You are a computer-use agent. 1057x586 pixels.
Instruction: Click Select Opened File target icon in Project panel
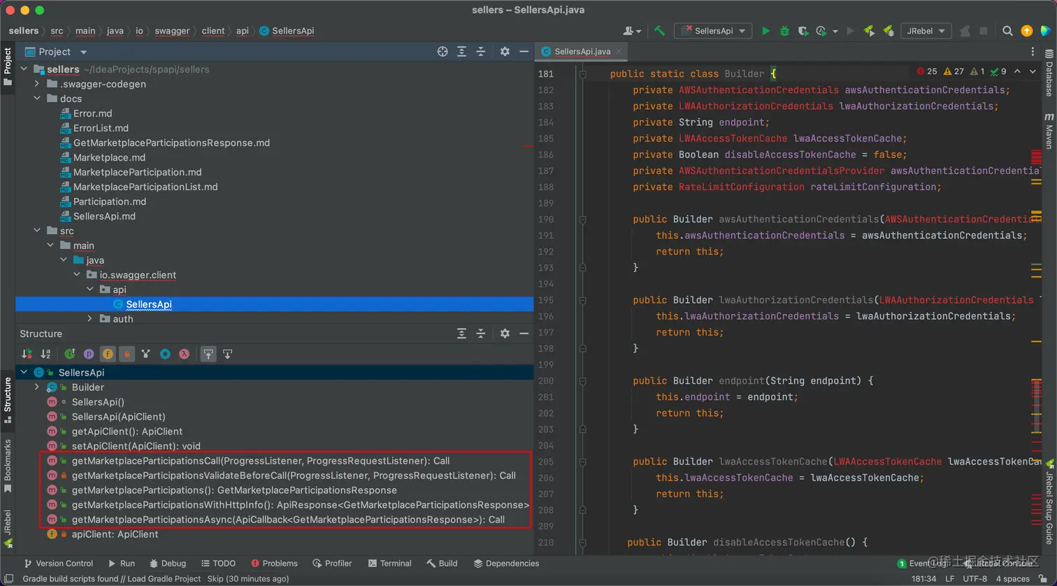(443, 52)
